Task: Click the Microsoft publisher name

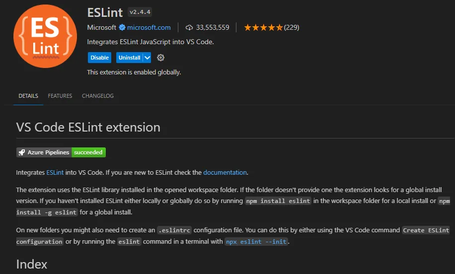Action: 101,27
